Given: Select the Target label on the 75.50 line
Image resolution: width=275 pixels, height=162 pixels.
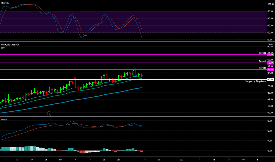Looking at the screenshot, I should 262,53.
